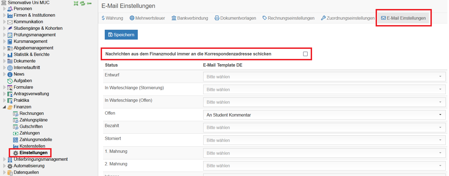This screenshot has width=449, height=176.
Task: Click the university building icon beside Simonvative Uni MUC
Action: pyautogui.click(x=4, y=3)
